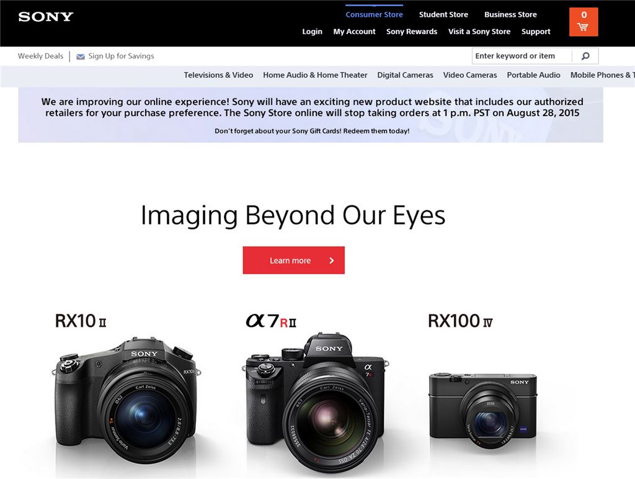Screen dimensions: 635x479
Task: Click the Sony logo
Action: click(x=46, y=17)
